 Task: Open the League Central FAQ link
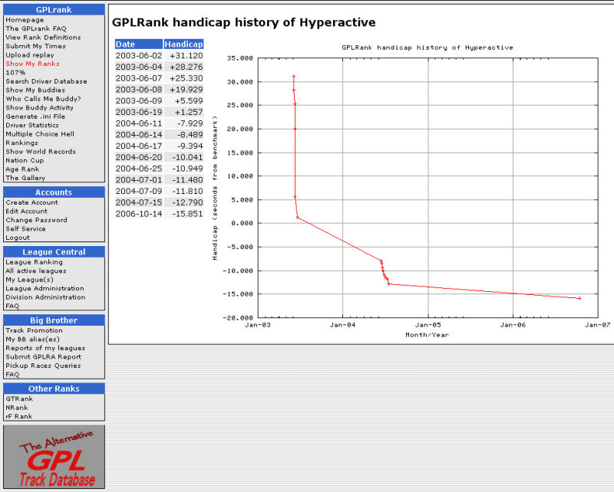(x=12, y=307)
